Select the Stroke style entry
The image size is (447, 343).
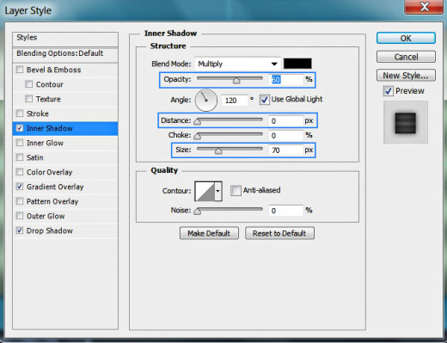38,113
